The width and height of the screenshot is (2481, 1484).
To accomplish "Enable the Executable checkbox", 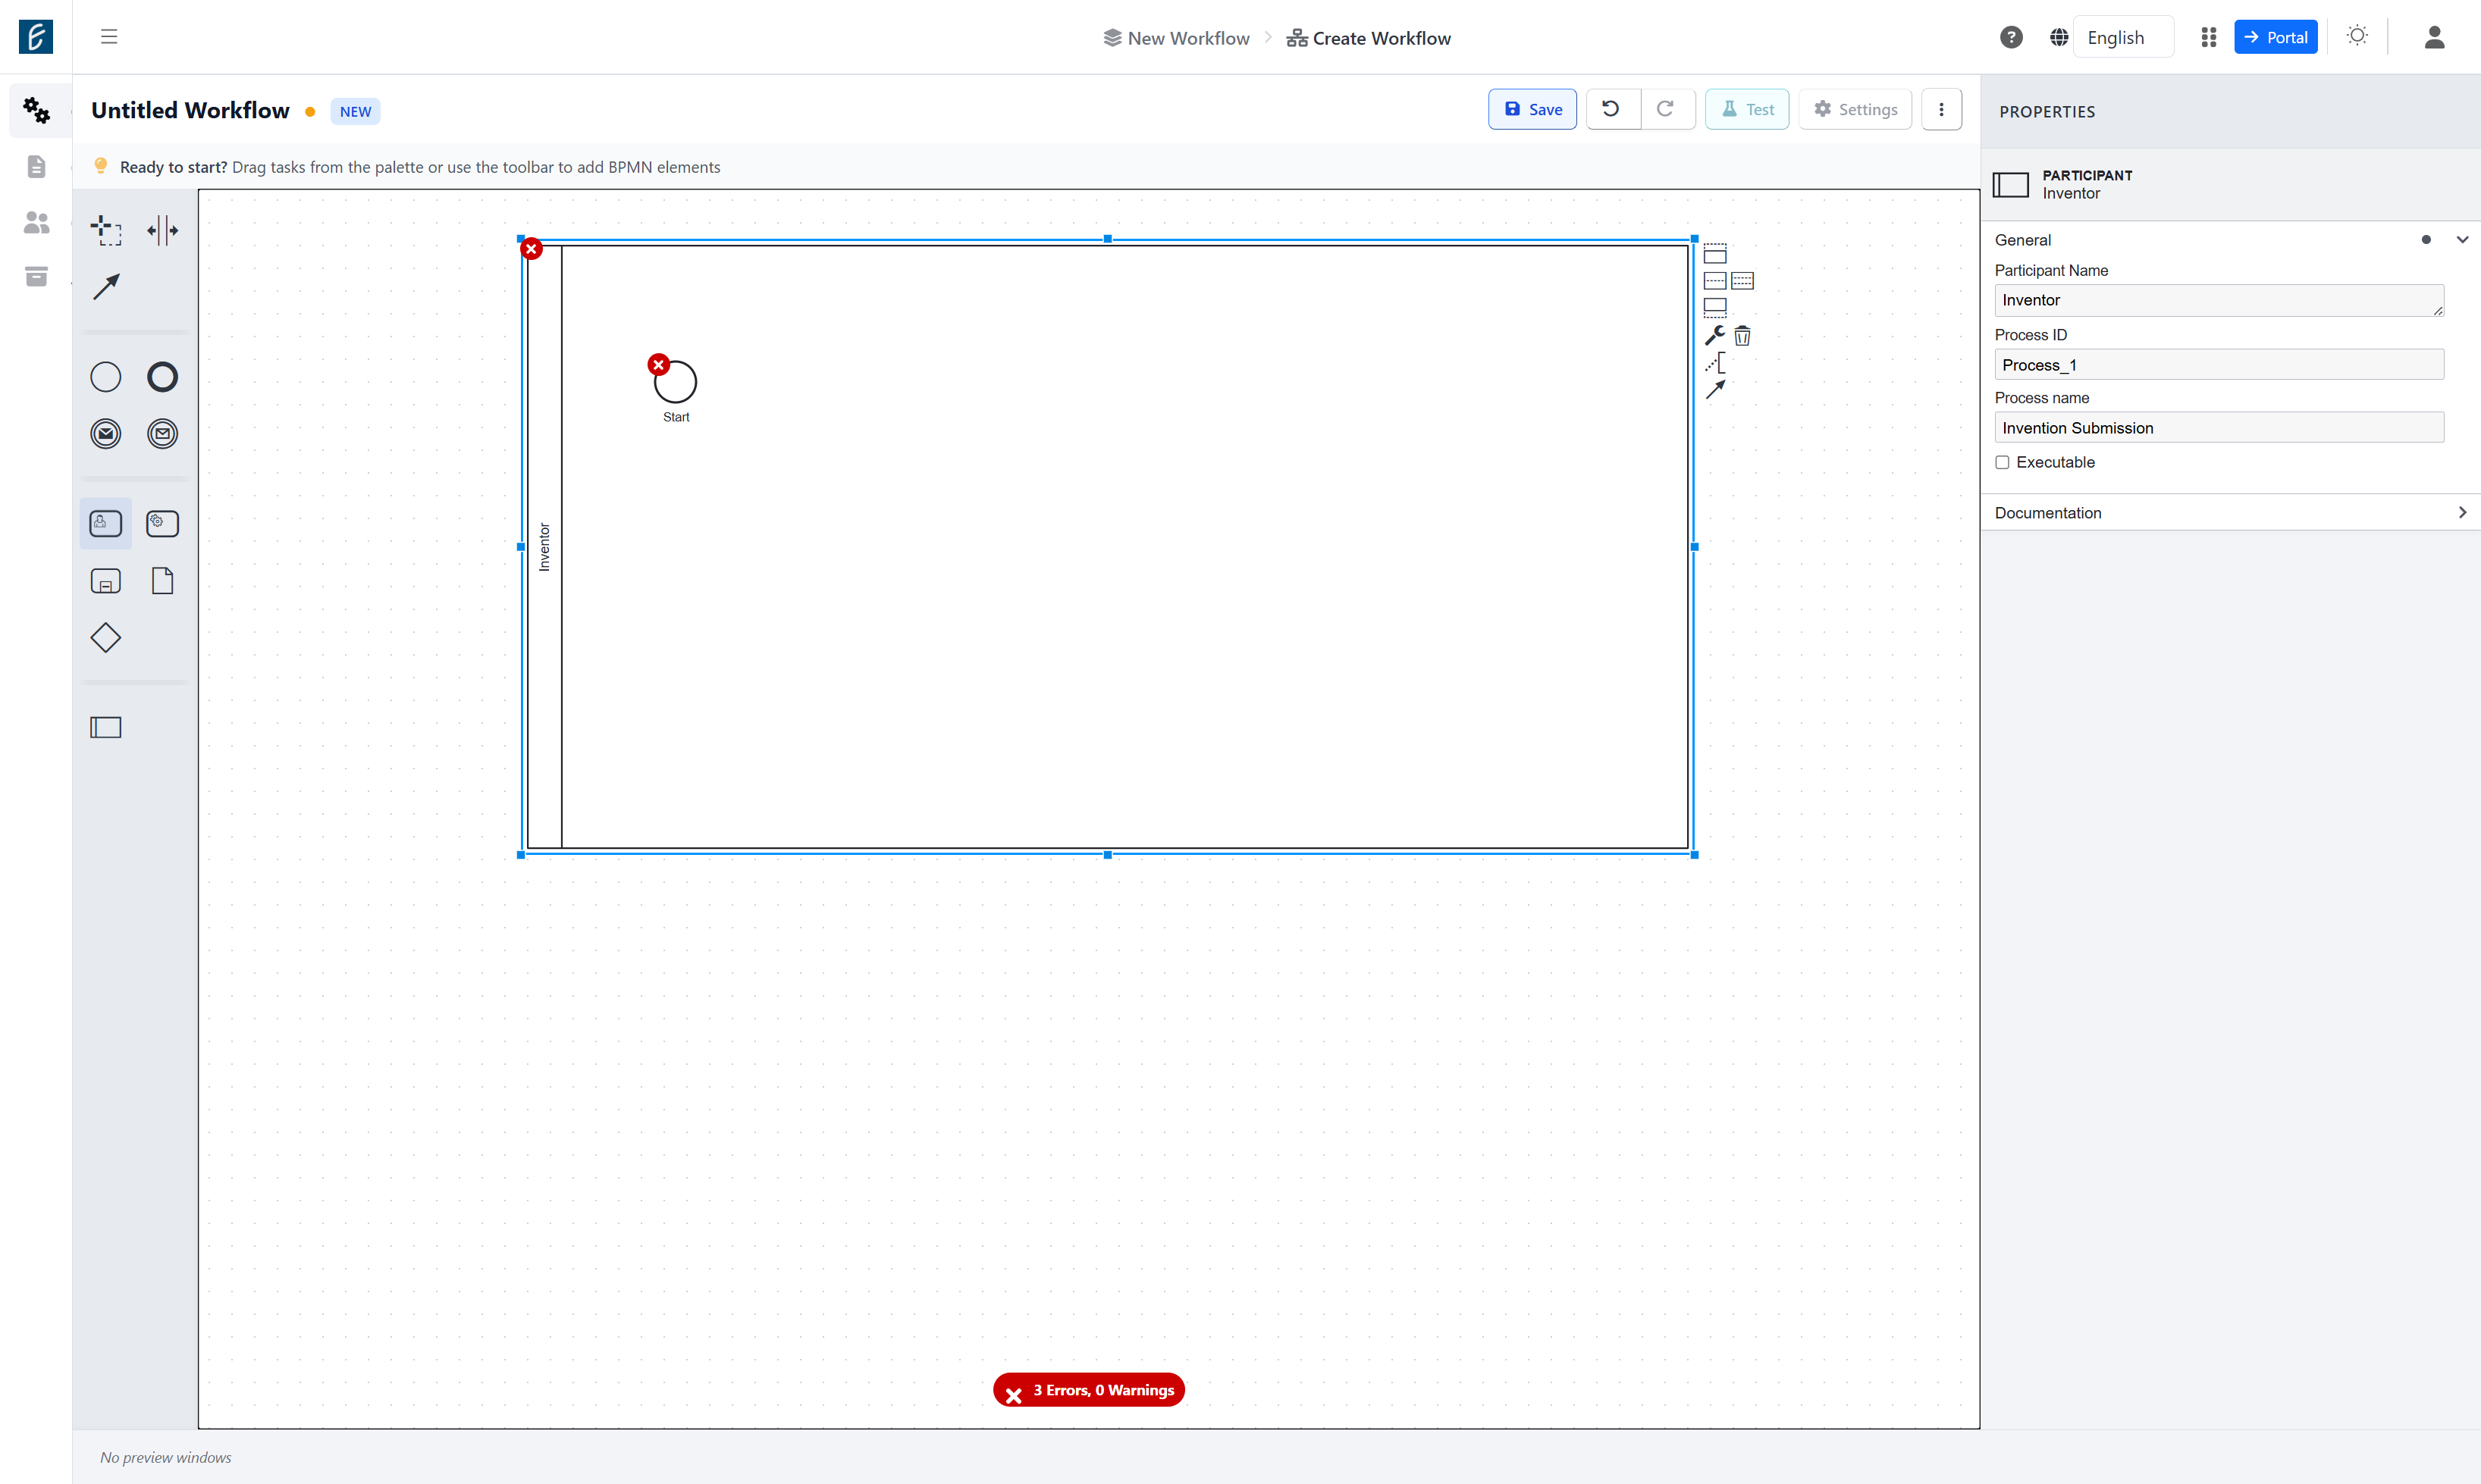I will [x=2002, y=462].
